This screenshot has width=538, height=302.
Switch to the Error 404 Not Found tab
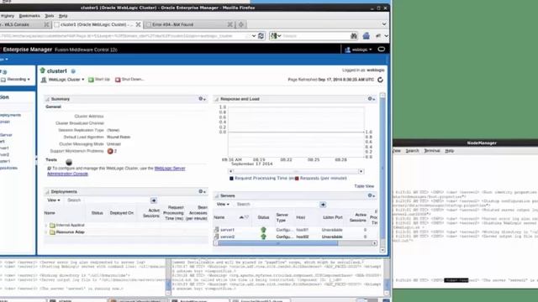pyautogui.click(x=189, y=24)
